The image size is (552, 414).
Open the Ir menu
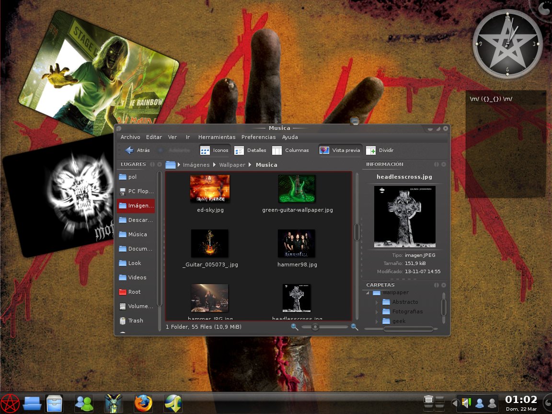coord(188,138)
